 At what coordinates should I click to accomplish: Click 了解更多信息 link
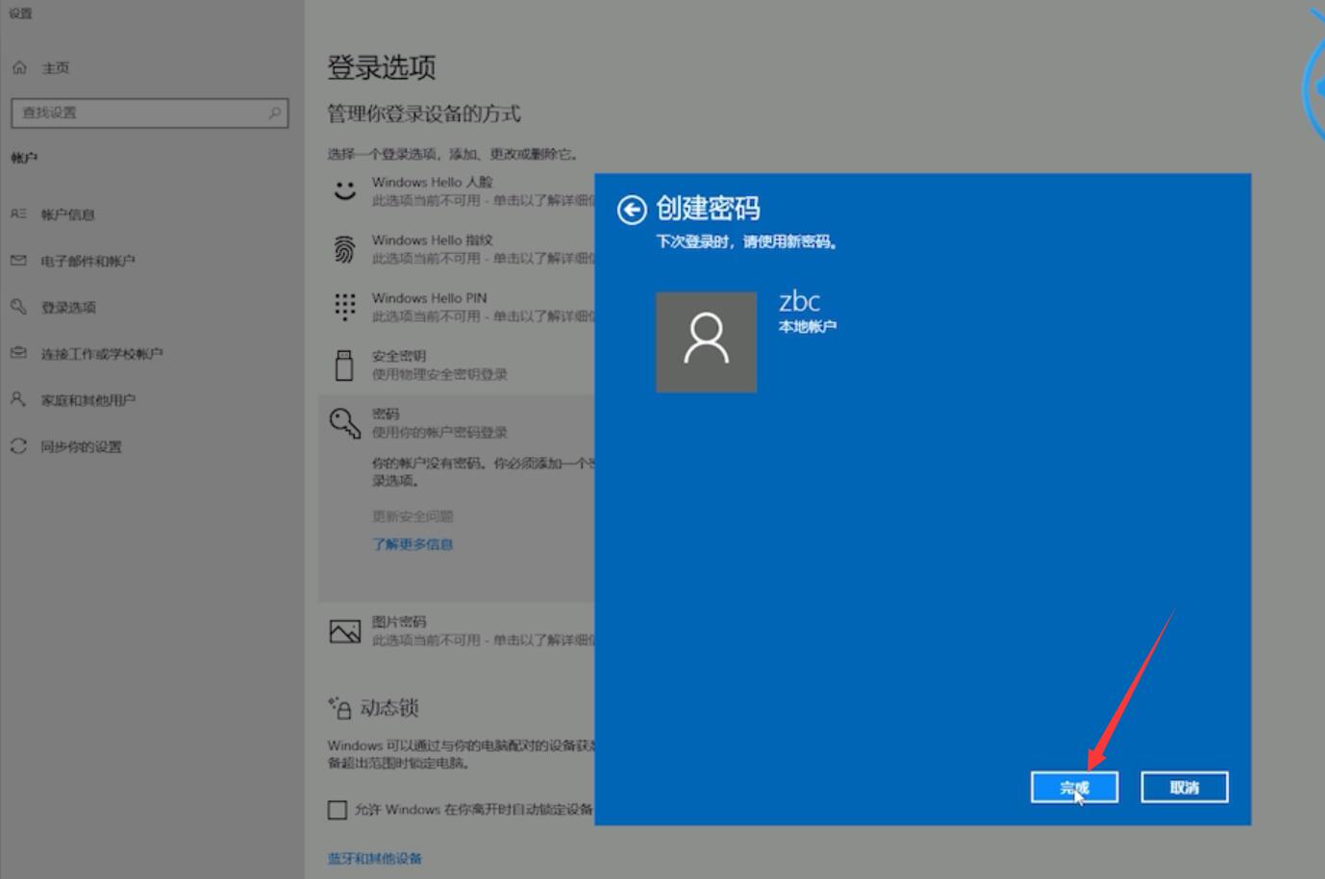pyautogui.click(x=412, y=544)
